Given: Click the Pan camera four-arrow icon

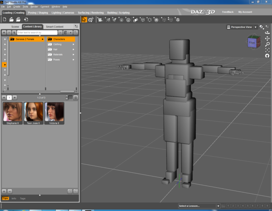Looking at the screenshot, I should [x=267, y=39].
